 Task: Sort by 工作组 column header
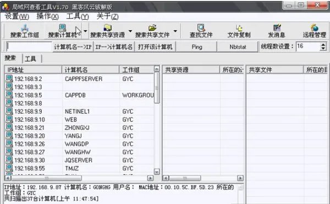point(136,70)
